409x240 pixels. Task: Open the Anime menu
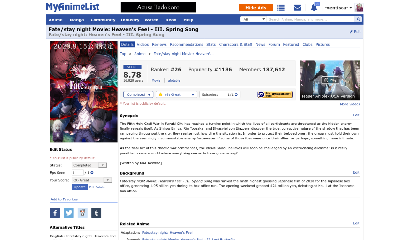click(x=56, y=20)
